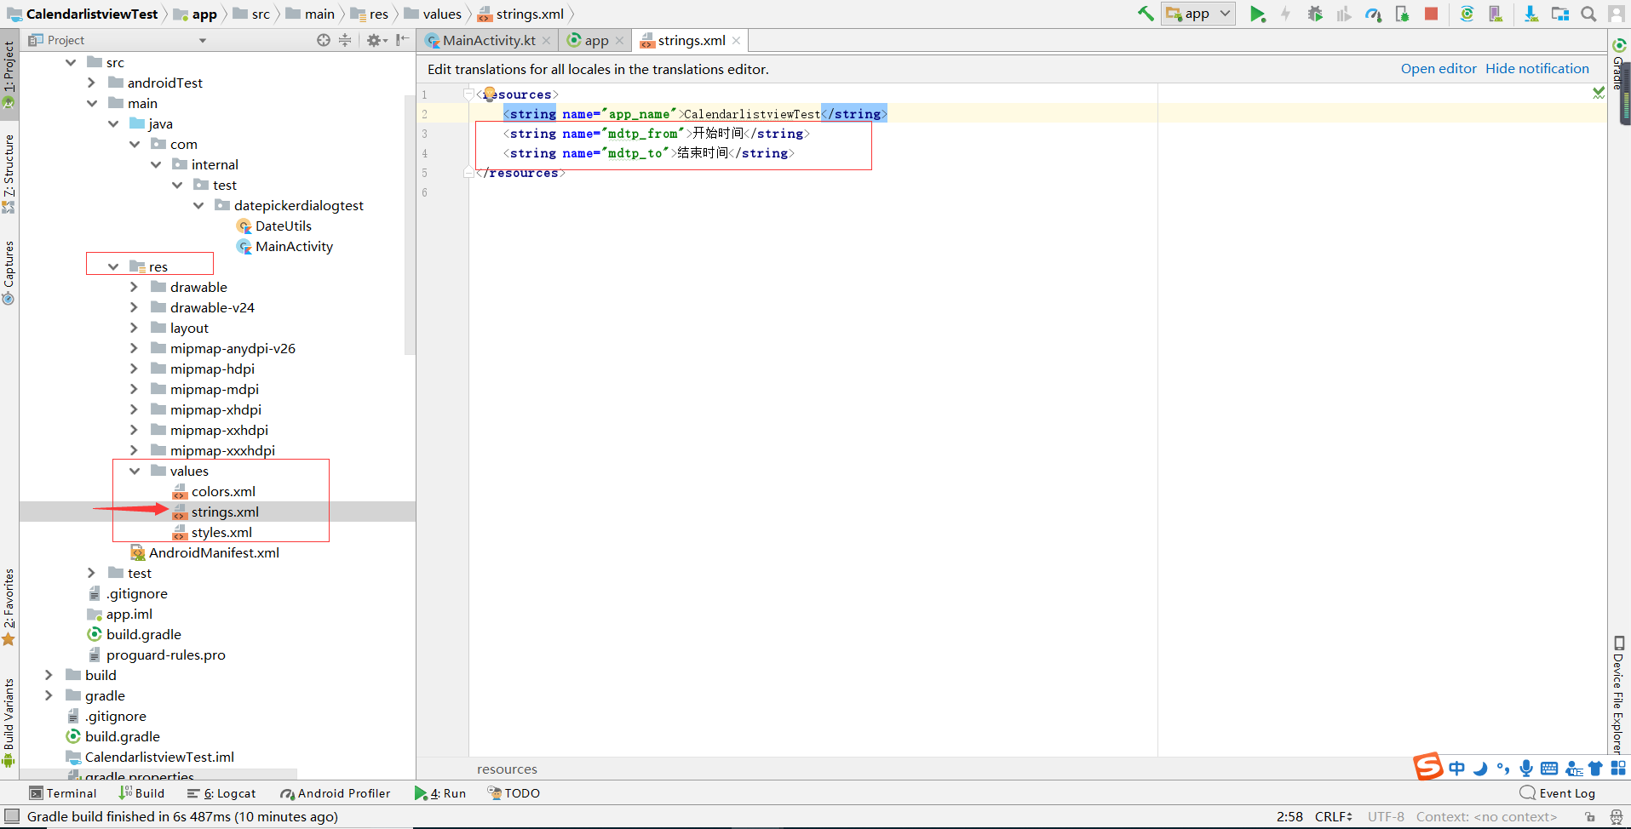Click the app breadcrumb in navigation bar
Viewport: 1631px width, 829px height.
tap(196, 14)
